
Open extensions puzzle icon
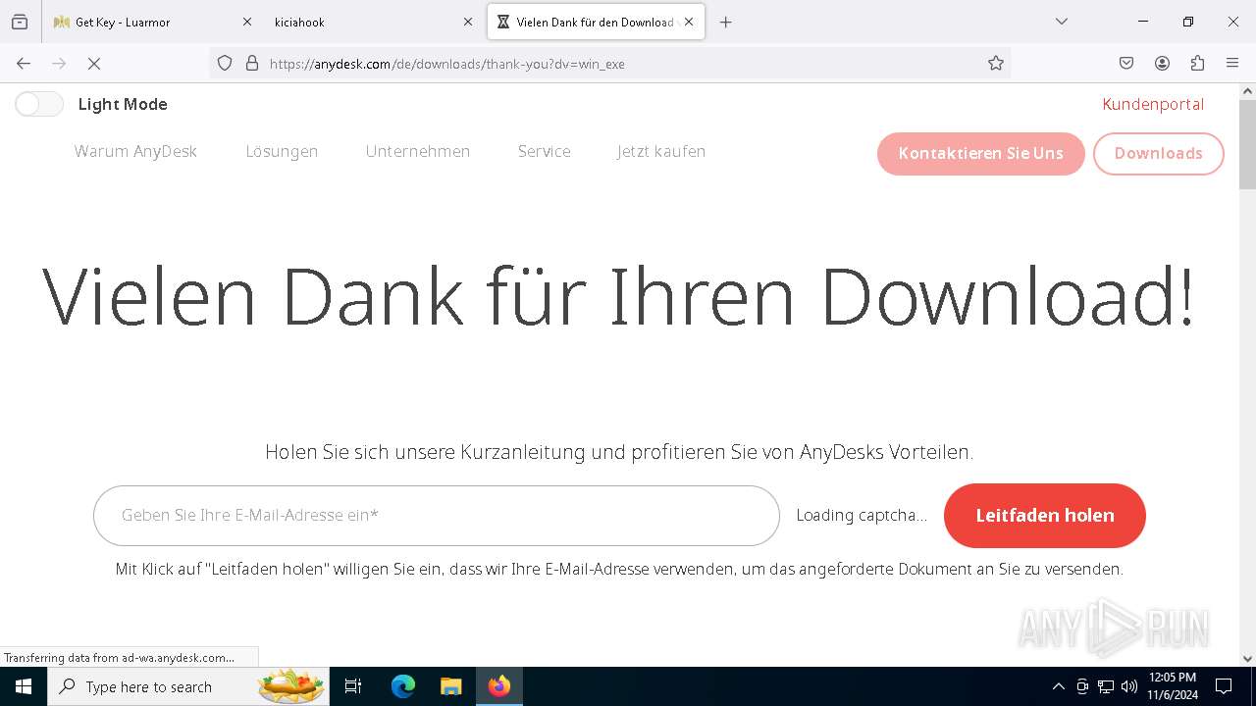1197,63
